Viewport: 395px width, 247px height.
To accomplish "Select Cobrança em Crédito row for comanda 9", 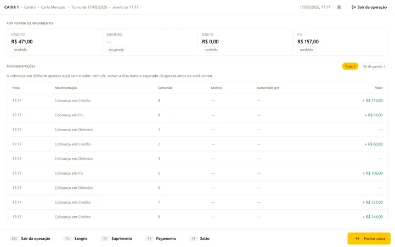I will [x=198, y=217].
